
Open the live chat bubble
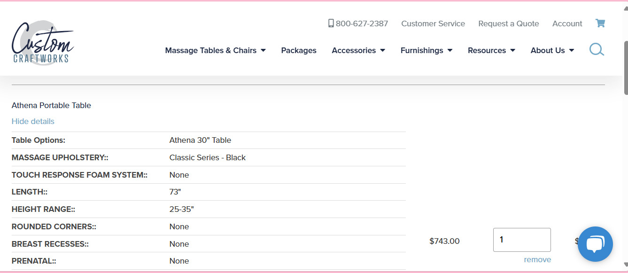pos(595,244)
